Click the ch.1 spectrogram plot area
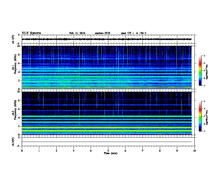Image resolution: width=219 pixels, height=169 pixels. click(107, 67)
